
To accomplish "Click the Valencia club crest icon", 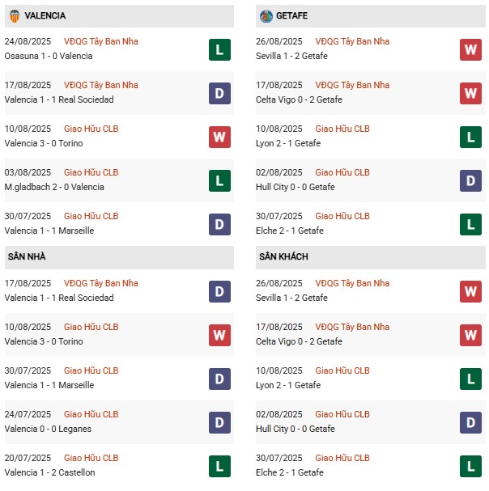I will 15,16.
